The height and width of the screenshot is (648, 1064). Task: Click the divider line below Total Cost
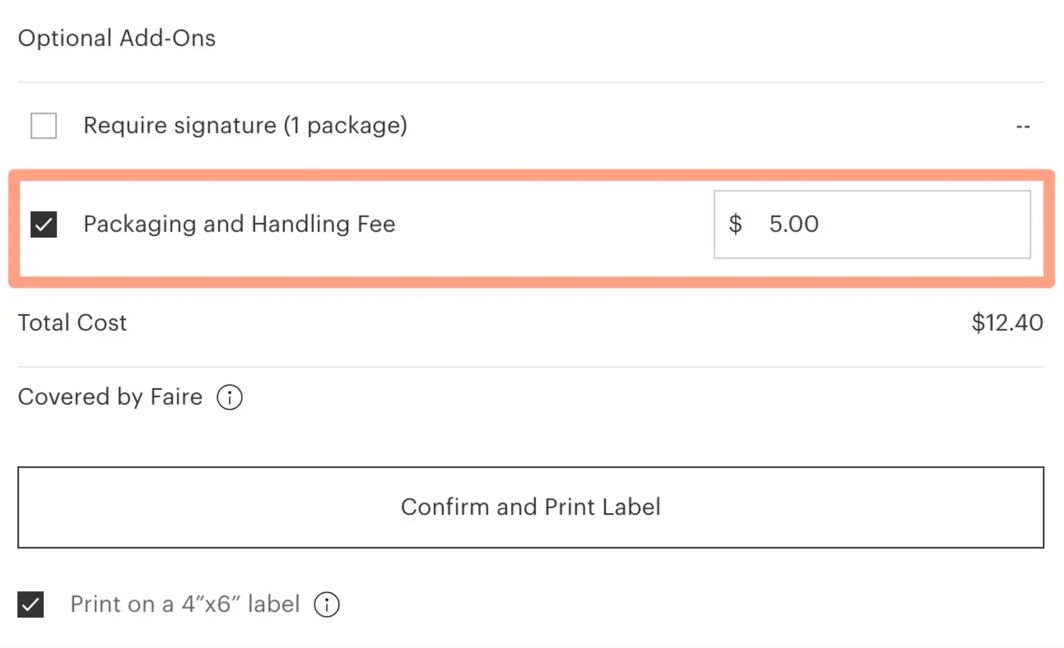point(531,367)
